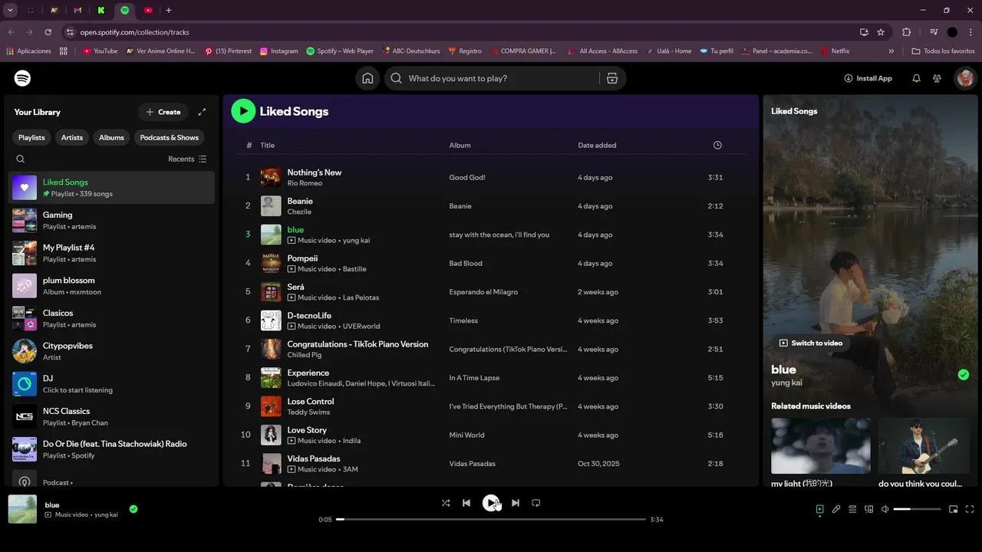Screen dimensions: 982x552
Task: Play Liked Songs with green button
Action: [x=243, y=111]
